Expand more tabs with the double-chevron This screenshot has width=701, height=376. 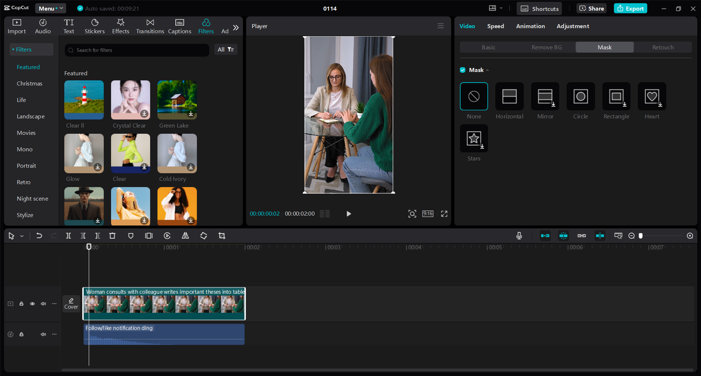(236, 27)
